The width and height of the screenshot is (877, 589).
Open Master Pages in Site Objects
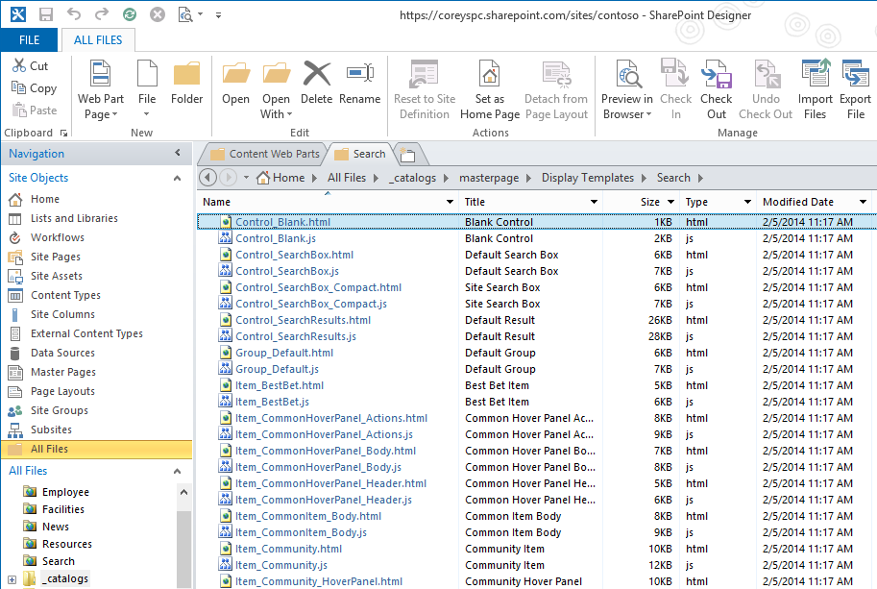[x=63, y=372]
